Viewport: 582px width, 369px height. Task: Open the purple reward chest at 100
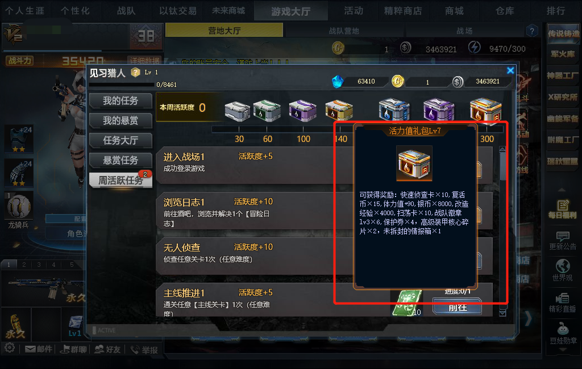tap(302, 111)
